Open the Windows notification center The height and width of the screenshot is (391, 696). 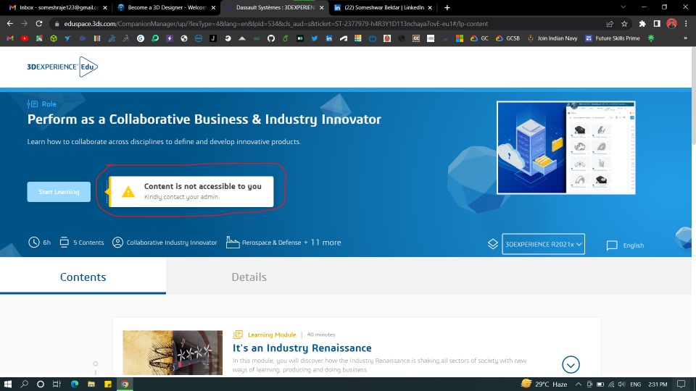[x=681, y=384]
